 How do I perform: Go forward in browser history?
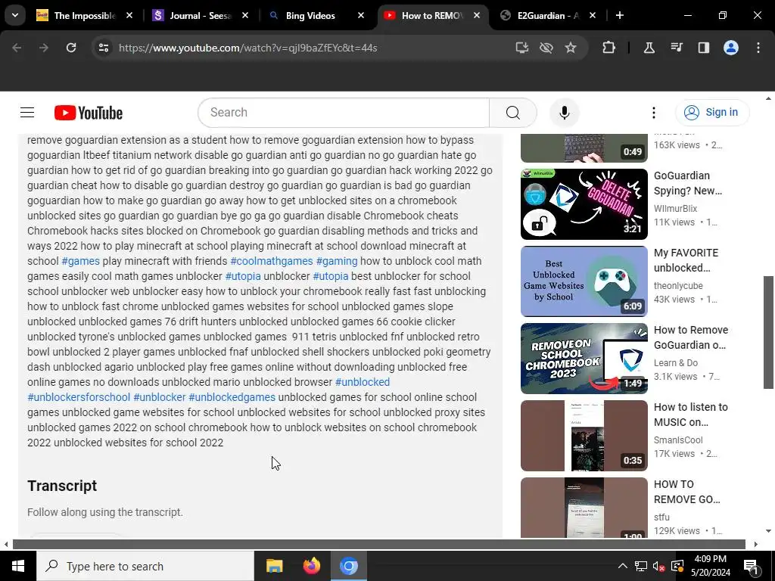pos(43,48)
